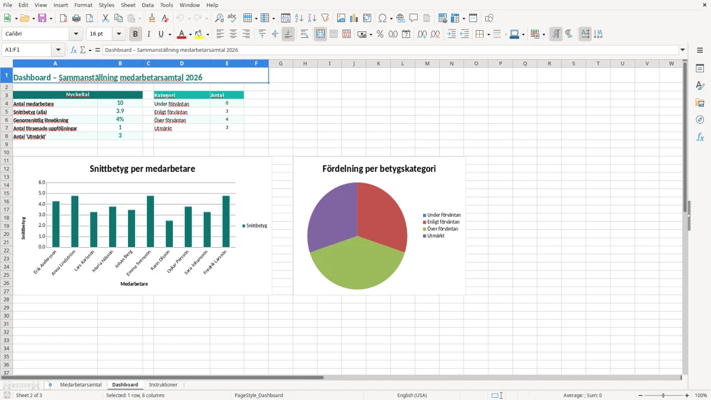This screenshot has height=400, width=711.
Task: Open the Tools menu
Action: [x=166, y=5]
